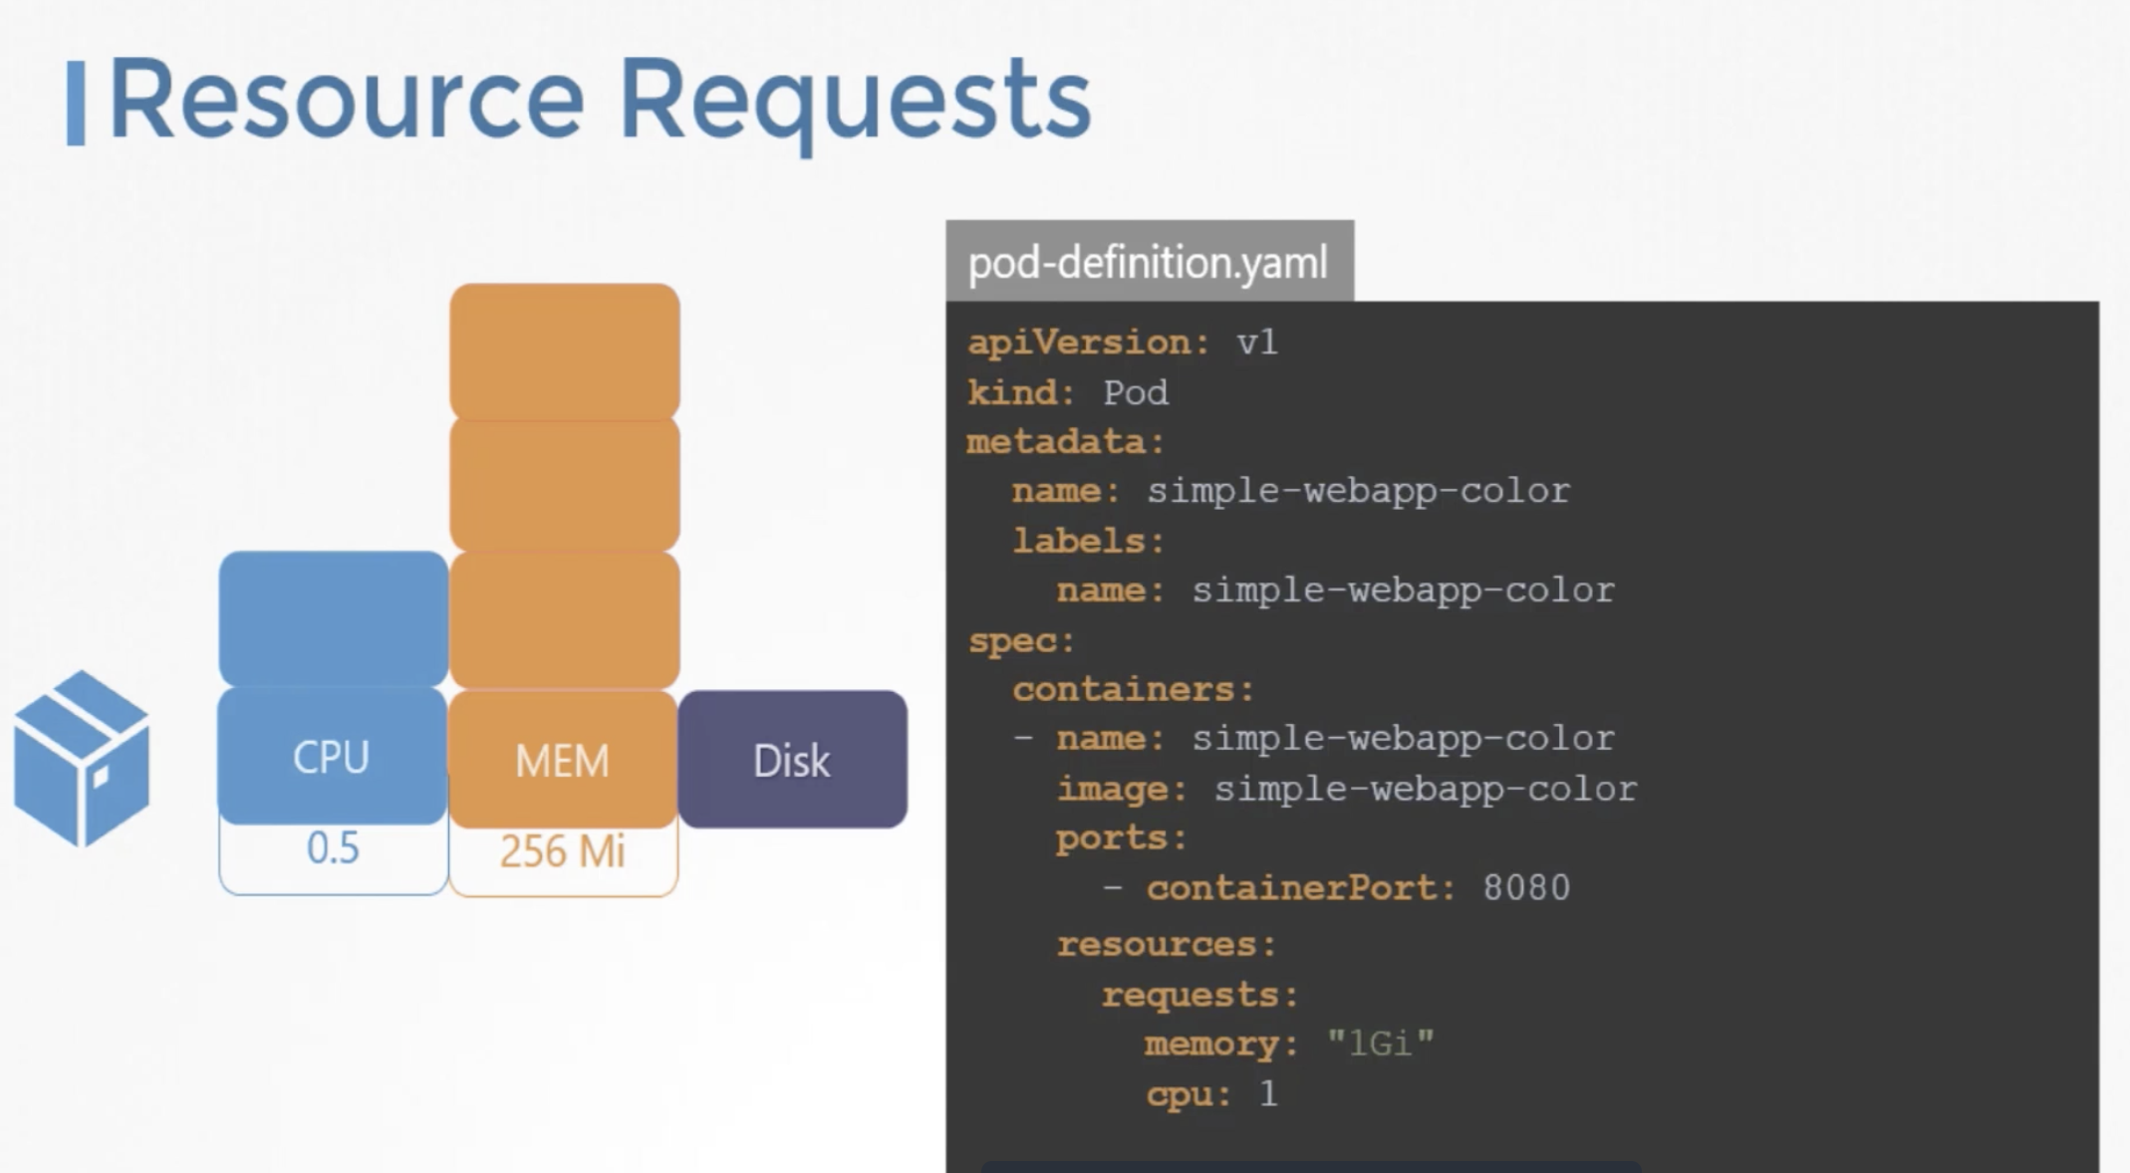Expand the containers list node
This screenshot has width=2130, height=1173.
tap(1101, 689)
